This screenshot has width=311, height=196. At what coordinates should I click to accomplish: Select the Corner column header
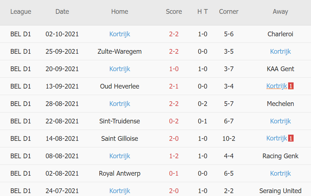229,12
